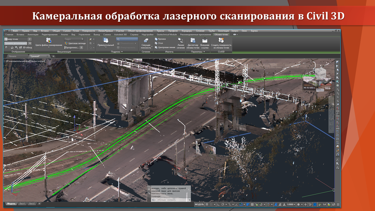The width and height of the screenshot is (375, 211).
Task: Expand the Подрезка panel
Action: (x=117, y=52)
